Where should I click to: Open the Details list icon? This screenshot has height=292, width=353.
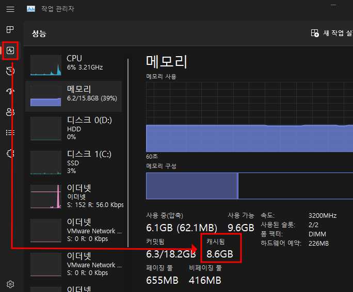(10, 132)
